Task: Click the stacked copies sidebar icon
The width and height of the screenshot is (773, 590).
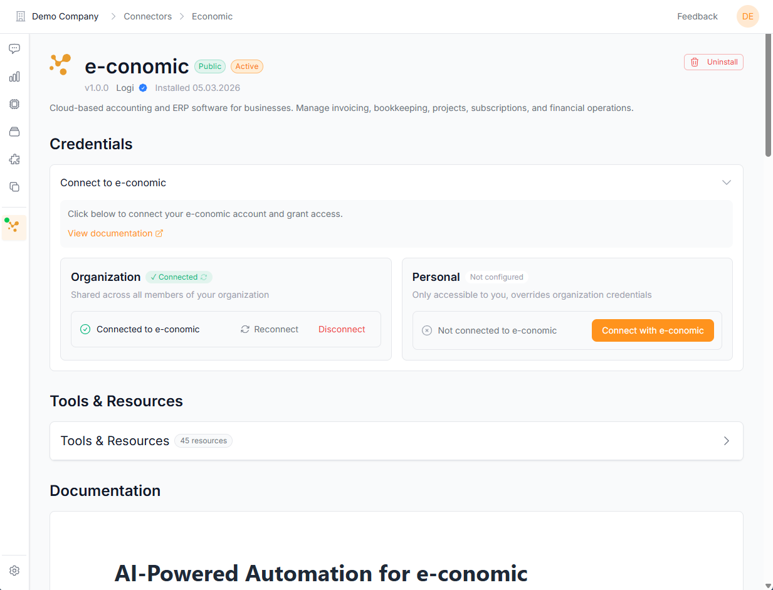Action: click(14, 187)
